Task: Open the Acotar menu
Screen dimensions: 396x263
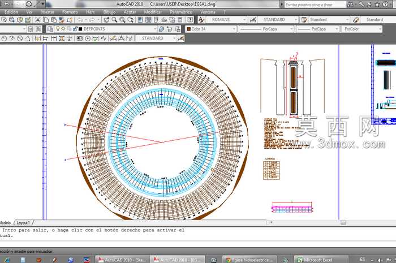Action: coord(130,12)
